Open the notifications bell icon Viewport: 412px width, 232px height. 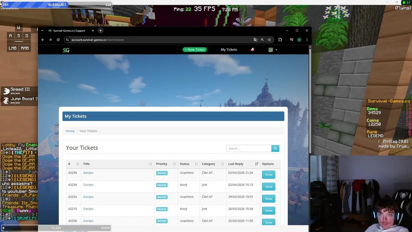click(252, 49)
